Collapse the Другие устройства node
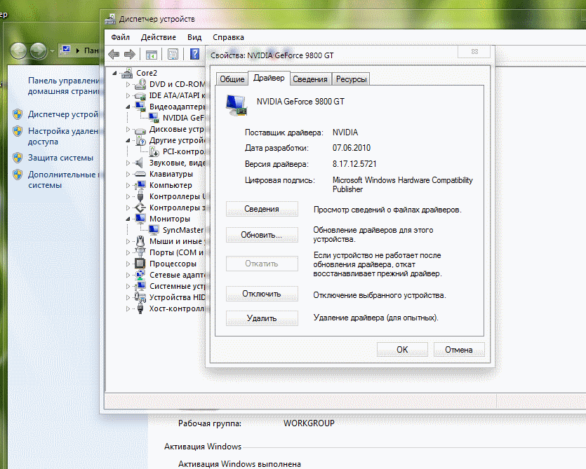This screenshot has height=469, width=586. click(x=128, y=140)
